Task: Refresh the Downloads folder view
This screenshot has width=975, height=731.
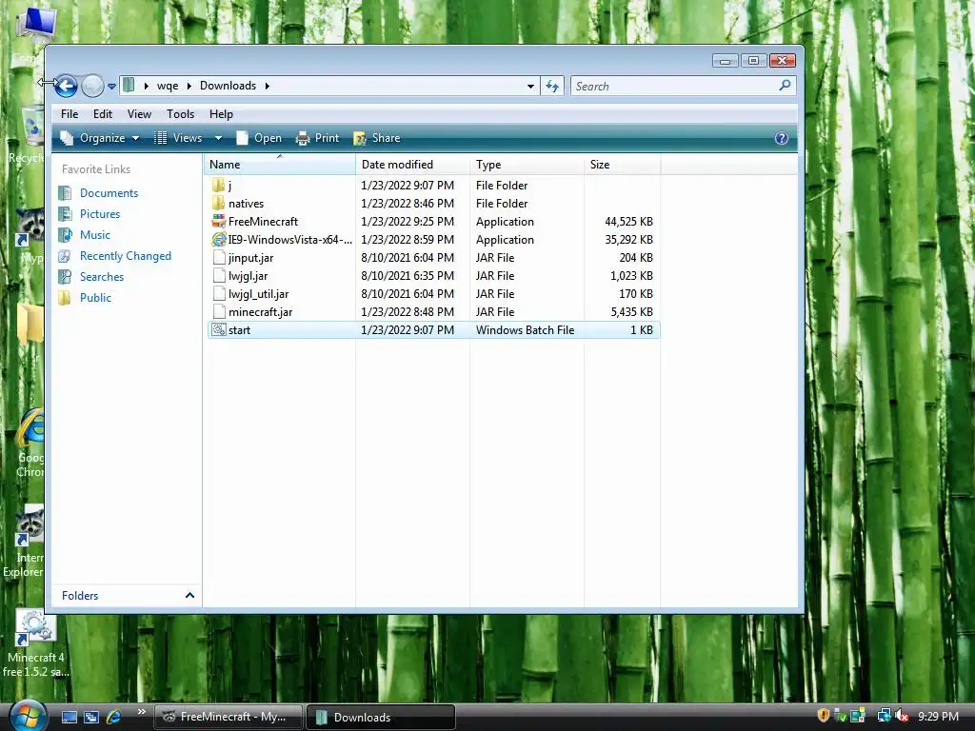Action: coord(552,87)
